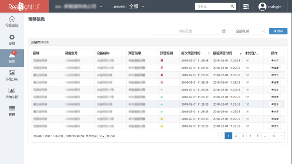
Task: Click the view button in first table row
Action: point(275,60)
